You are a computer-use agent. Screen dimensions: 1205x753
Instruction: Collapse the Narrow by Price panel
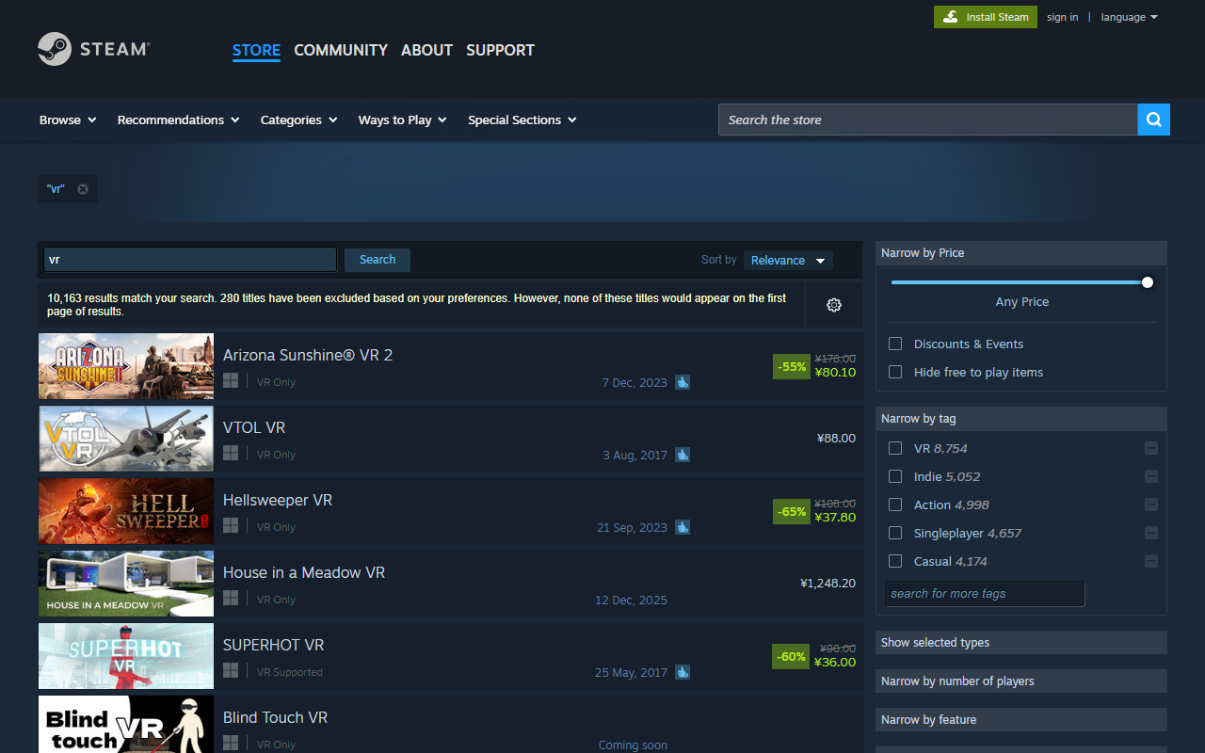pyautogui.click(x=1021, y=252)
